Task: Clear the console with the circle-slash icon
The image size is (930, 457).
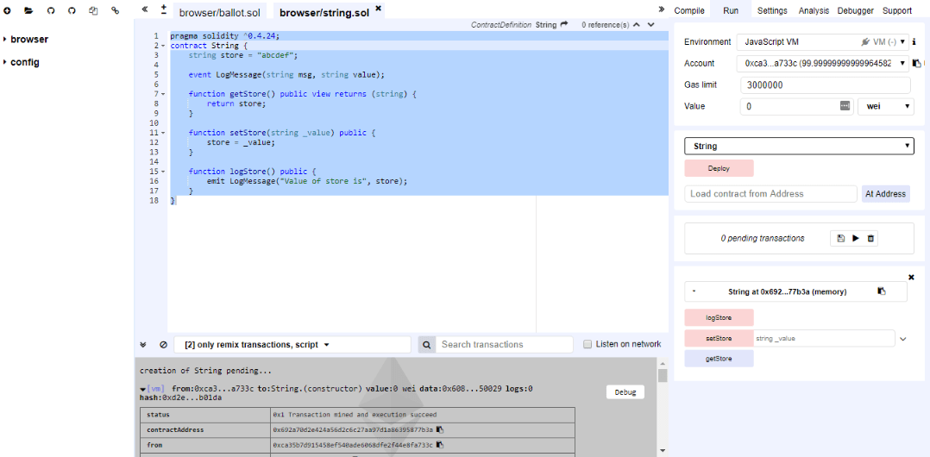Action: [163, 344]
